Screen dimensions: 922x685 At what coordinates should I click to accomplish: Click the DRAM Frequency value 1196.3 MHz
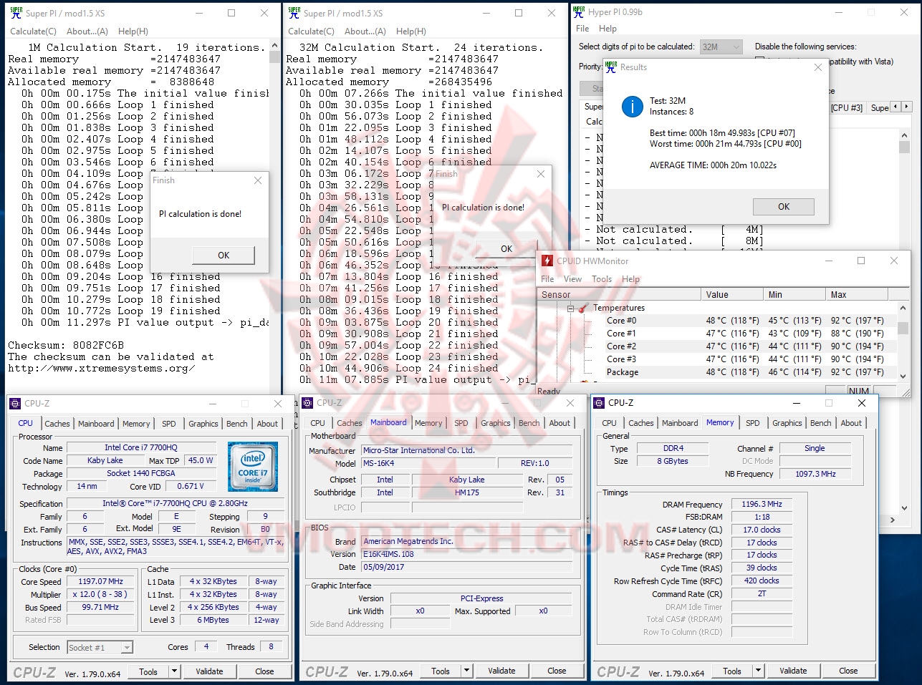point(762,505)
